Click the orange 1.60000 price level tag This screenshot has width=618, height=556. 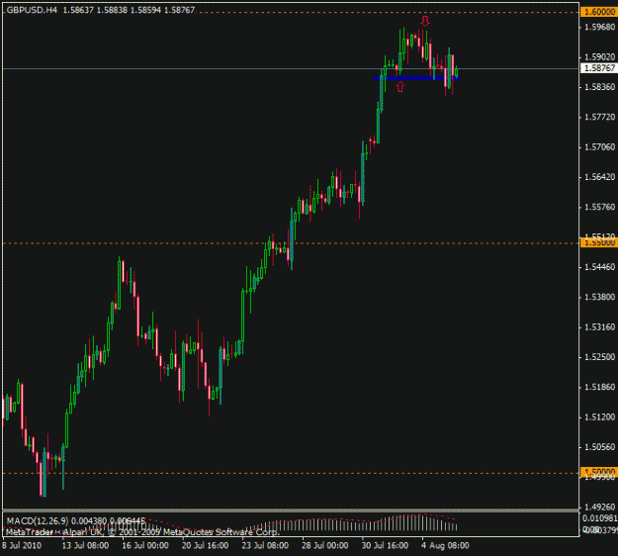(599, 12)
